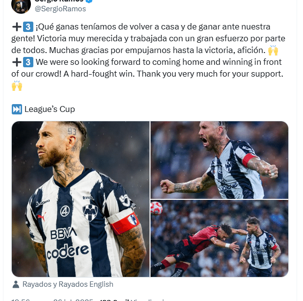Open the top-right celebration photo

point(219,160)
